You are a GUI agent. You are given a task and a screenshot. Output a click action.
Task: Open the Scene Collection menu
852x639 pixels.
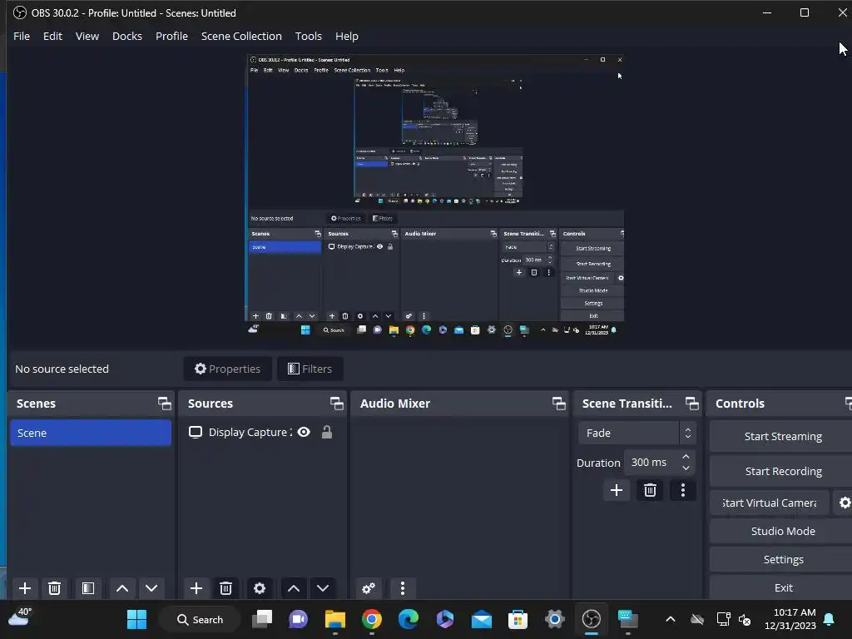tap(241, 36)
